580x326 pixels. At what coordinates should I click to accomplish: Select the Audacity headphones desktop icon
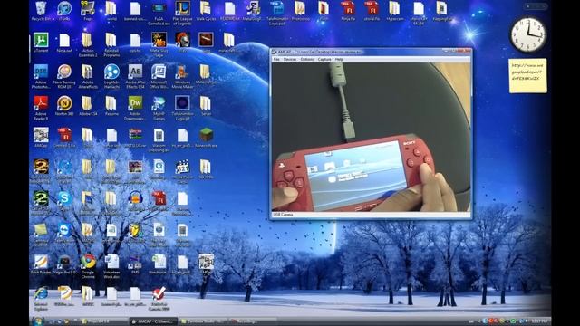(x=135, y=200)
